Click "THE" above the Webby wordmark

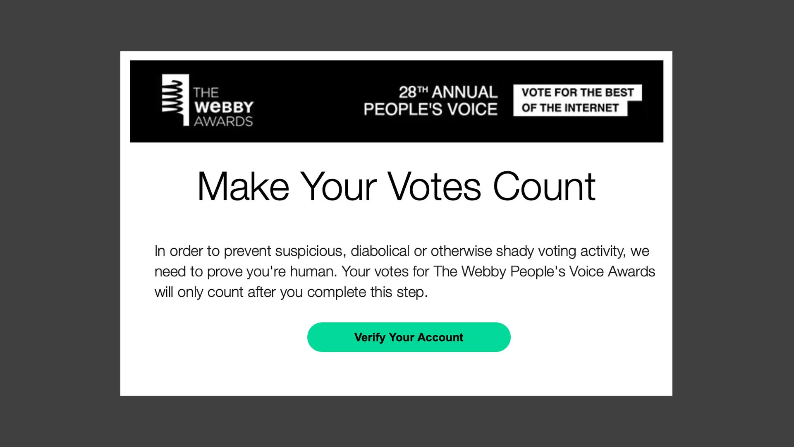coord(206,92)
